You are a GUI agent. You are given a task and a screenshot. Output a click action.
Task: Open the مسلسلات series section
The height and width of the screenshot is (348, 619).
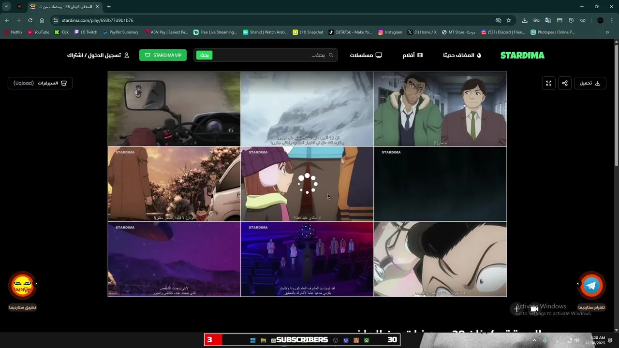tap(366, 55)
